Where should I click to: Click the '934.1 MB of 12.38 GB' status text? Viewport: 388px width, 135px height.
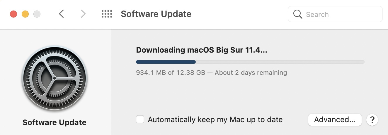(171, 72)
